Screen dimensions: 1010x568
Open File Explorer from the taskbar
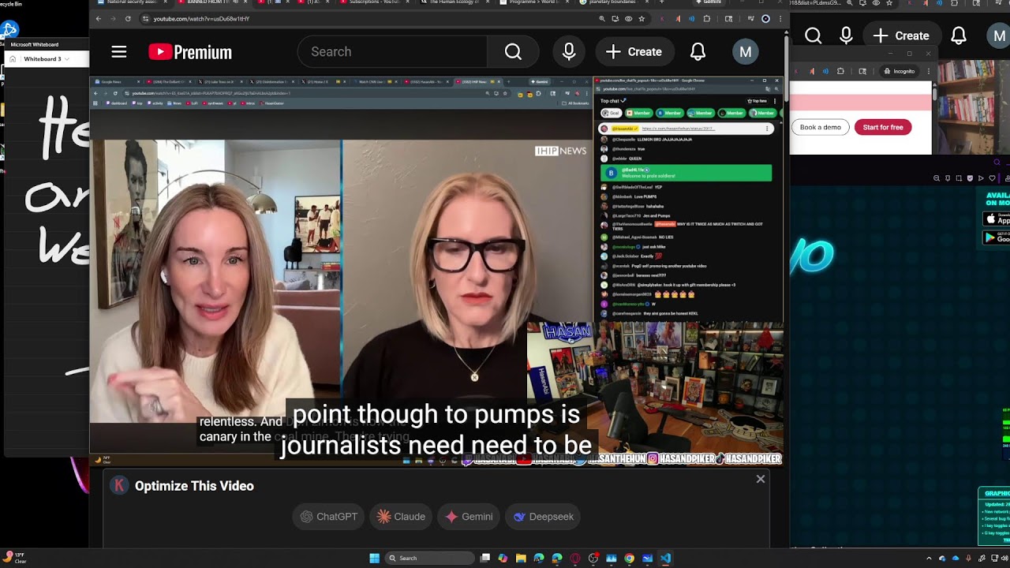tap(521, 558)
